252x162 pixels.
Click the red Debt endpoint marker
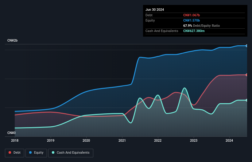click(x=246, y=75)
